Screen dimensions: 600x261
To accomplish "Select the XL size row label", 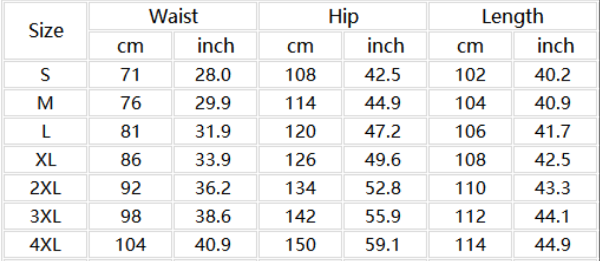I will point(45,160).
